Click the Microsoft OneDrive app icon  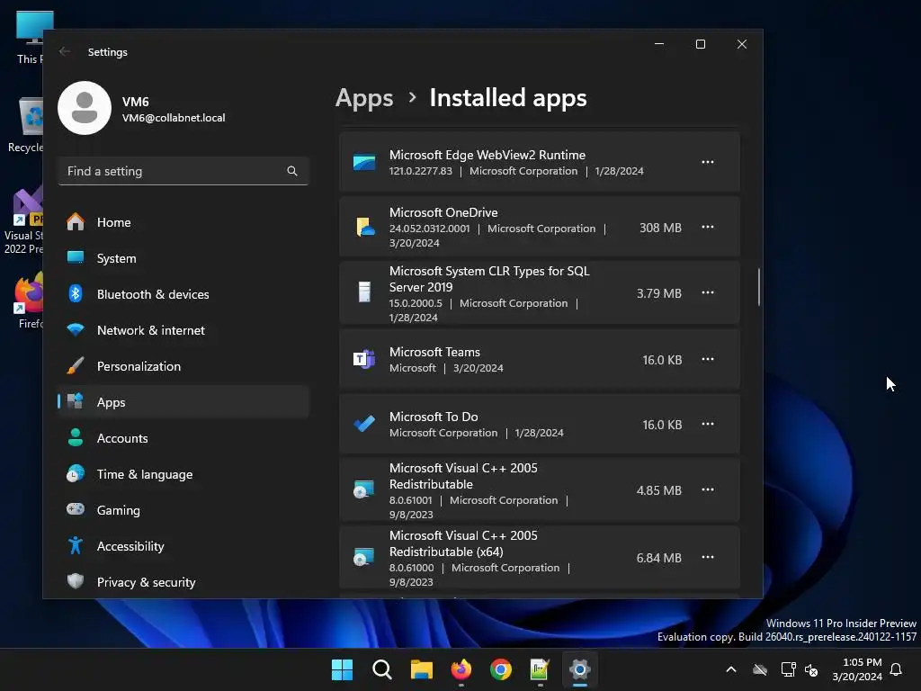(x=365, y=227)
